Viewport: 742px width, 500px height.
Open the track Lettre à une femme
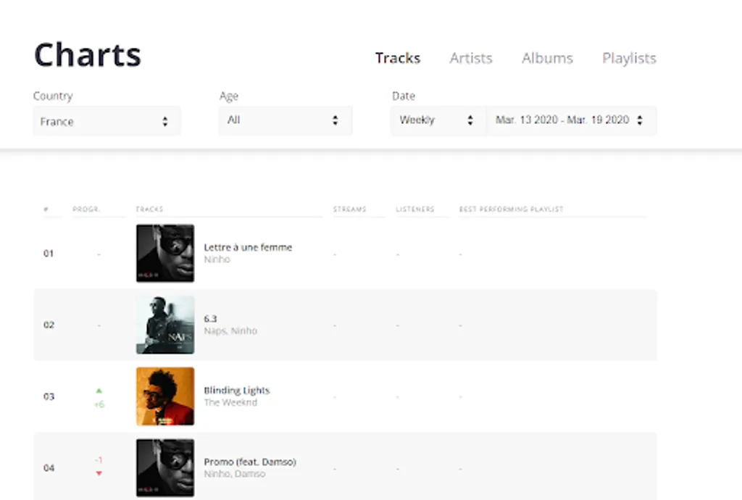(247, 246)
